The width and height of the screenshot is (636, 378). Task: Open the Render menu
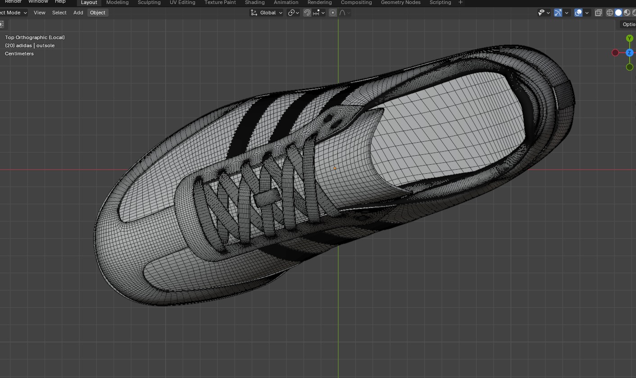13,2
